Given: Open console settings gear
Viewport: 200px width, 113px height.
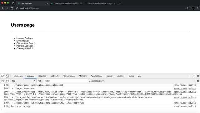Looking at the screenshot, I should tap(198, 81).
